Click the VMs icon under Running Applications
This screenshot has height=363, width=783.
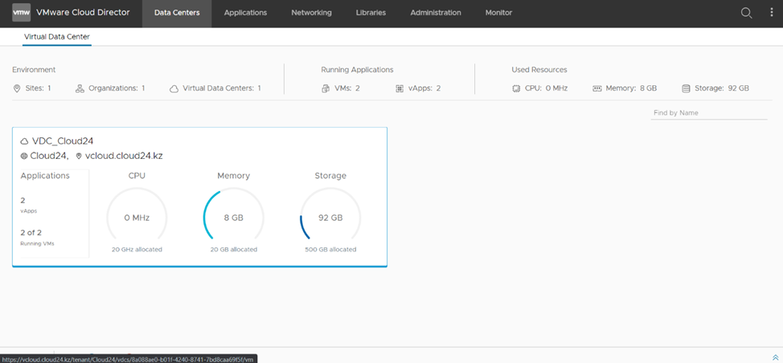click(x=326, y=88)
